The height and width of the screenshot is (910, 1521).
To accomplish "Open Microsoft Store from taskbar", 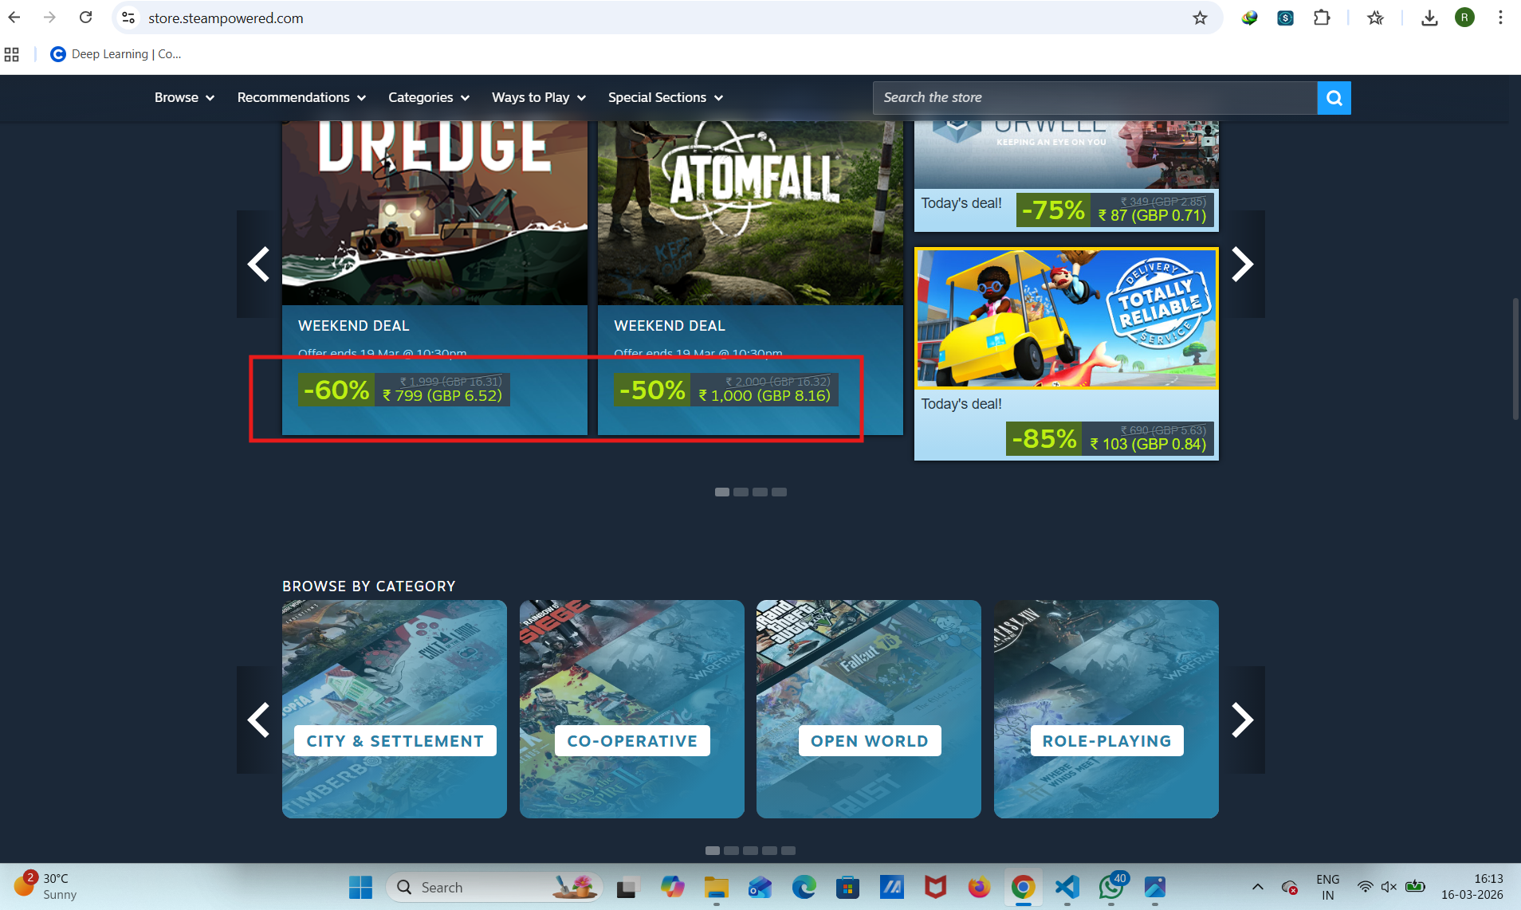I will (x=847, y=887).
